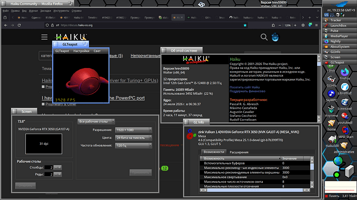The width and height of the screenshot is (357, 200).
Task: Adjust the Столбцы workspace columns stepper
Action: click(x=57, y=168)
